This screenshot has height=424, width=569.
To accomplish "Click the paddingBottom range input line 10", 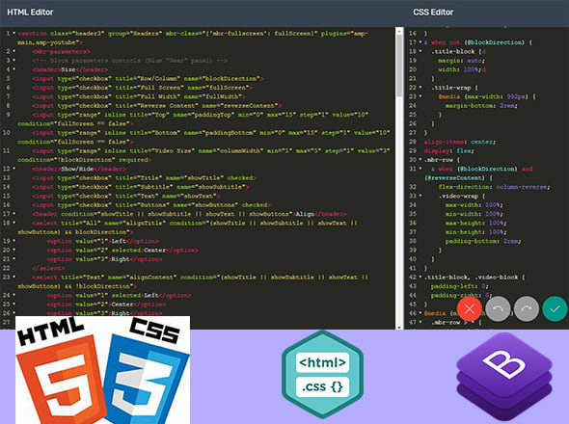I will point(203,137).
